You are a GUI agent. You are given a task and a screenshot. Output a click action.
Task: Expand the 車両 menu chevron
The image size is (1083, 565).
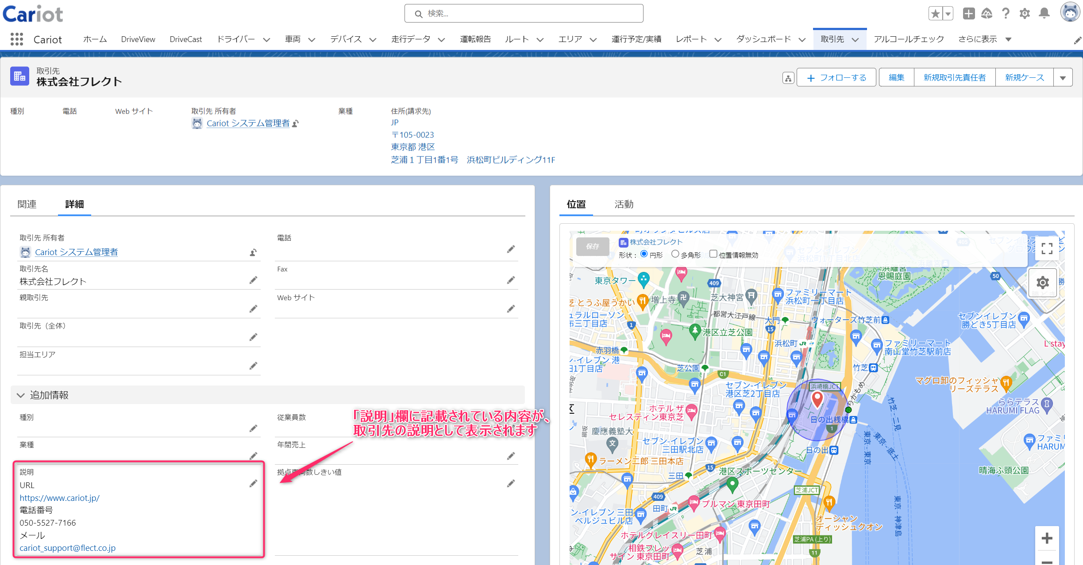(312, 40)
